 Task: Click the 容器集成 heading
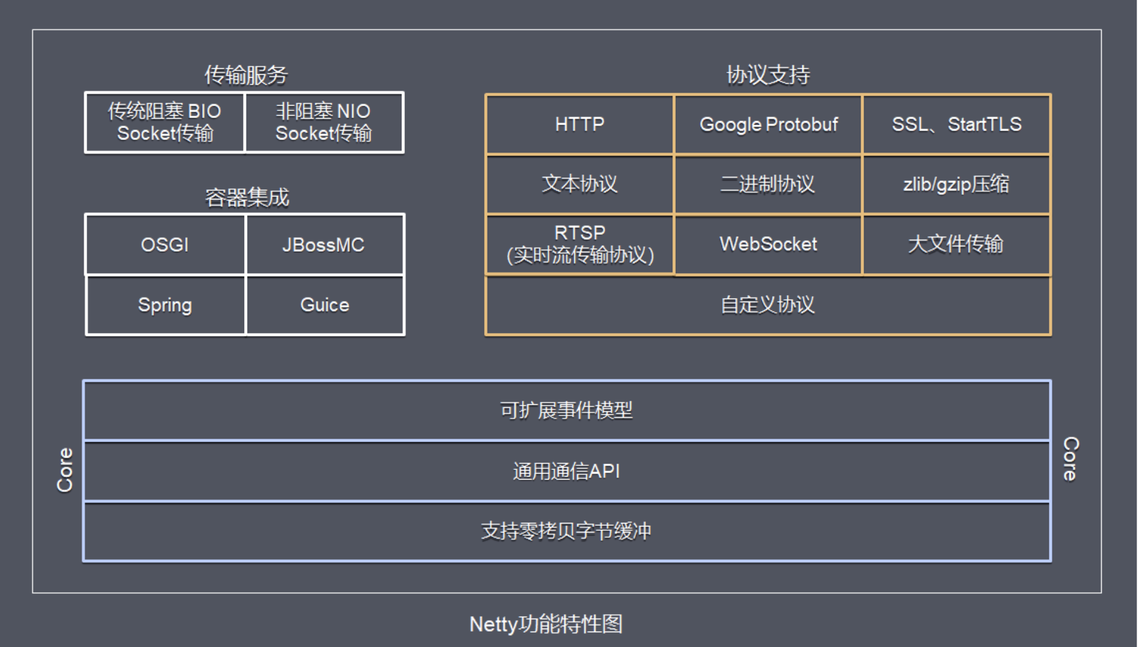tap(247, 197)
